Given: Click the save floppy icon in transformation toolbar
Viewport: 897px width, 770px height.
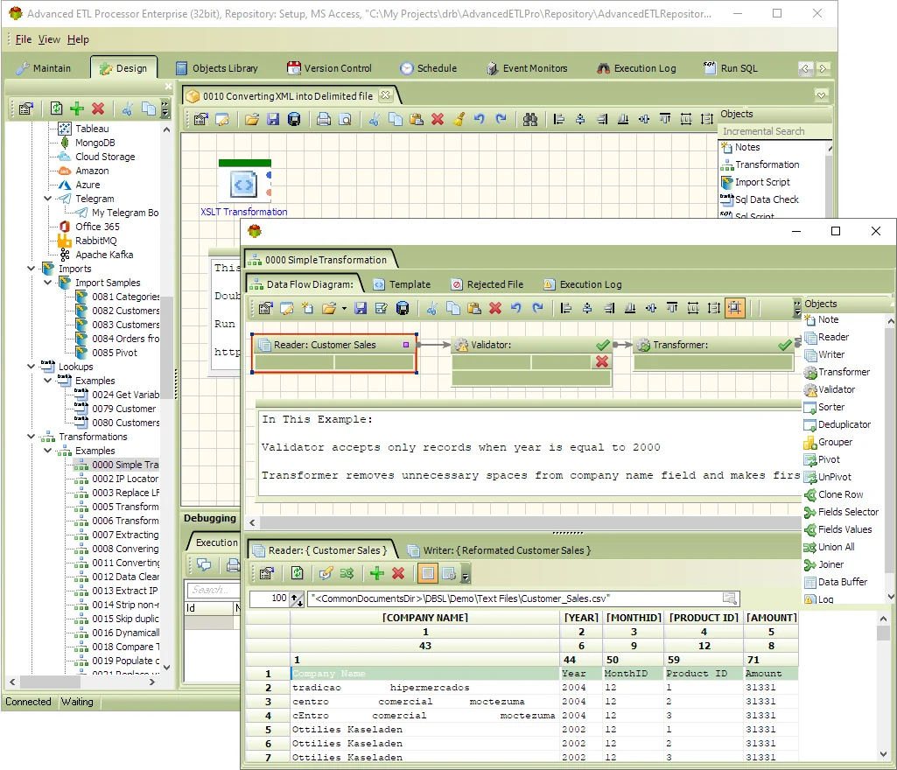Looking at the screenshot, I should 361,308.
